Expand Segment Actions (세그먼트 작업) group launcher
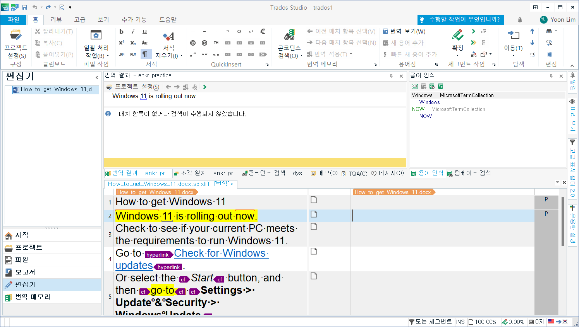The width and height of the screenshot is (579, 327). click(x=494, y=65)
